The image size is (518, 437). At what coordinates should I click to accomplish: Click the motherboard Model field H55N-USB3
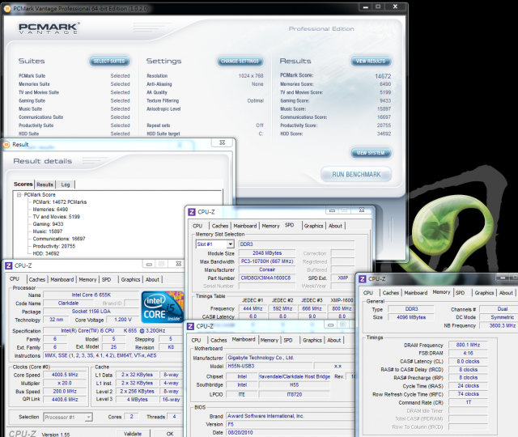(x=269, y=366)
